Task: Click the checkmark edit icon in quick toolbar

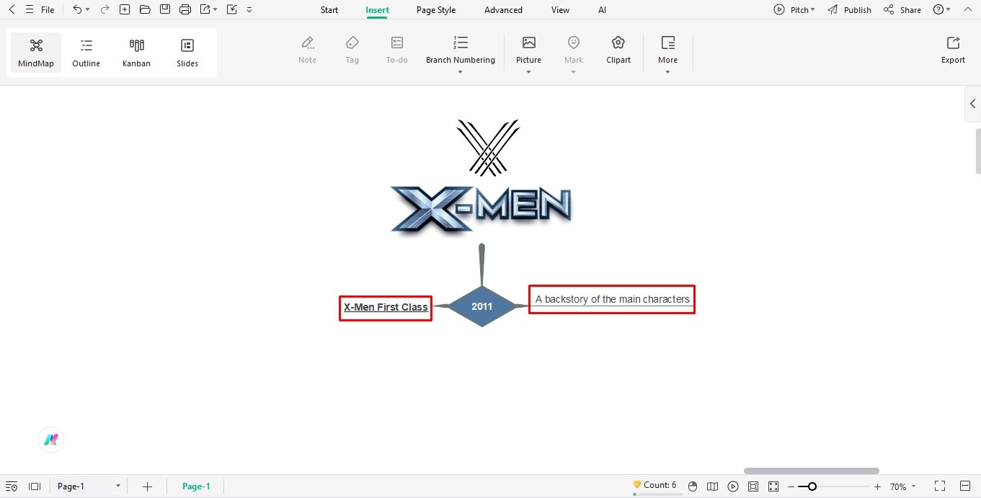Action: tap(231, 10)
